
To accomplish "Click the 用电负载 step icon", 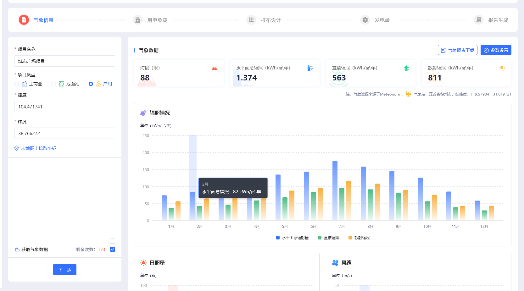I will [138, 20].
